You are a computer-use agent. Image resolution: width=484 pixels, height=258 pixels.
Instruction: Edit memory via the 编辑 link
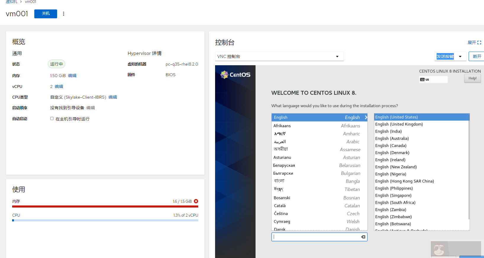tap(72, 76)
